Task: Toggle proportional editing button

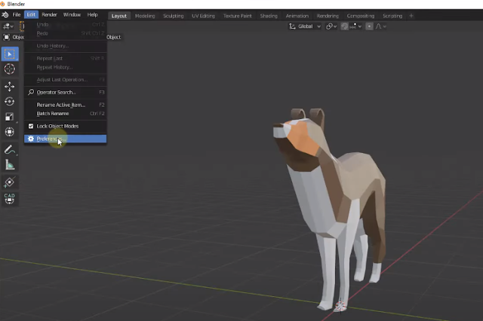Action: pos(369,26)
